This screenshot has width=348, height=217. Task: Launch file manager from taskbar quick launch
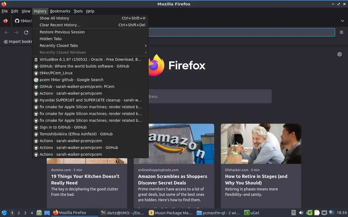tap(39, 213)
